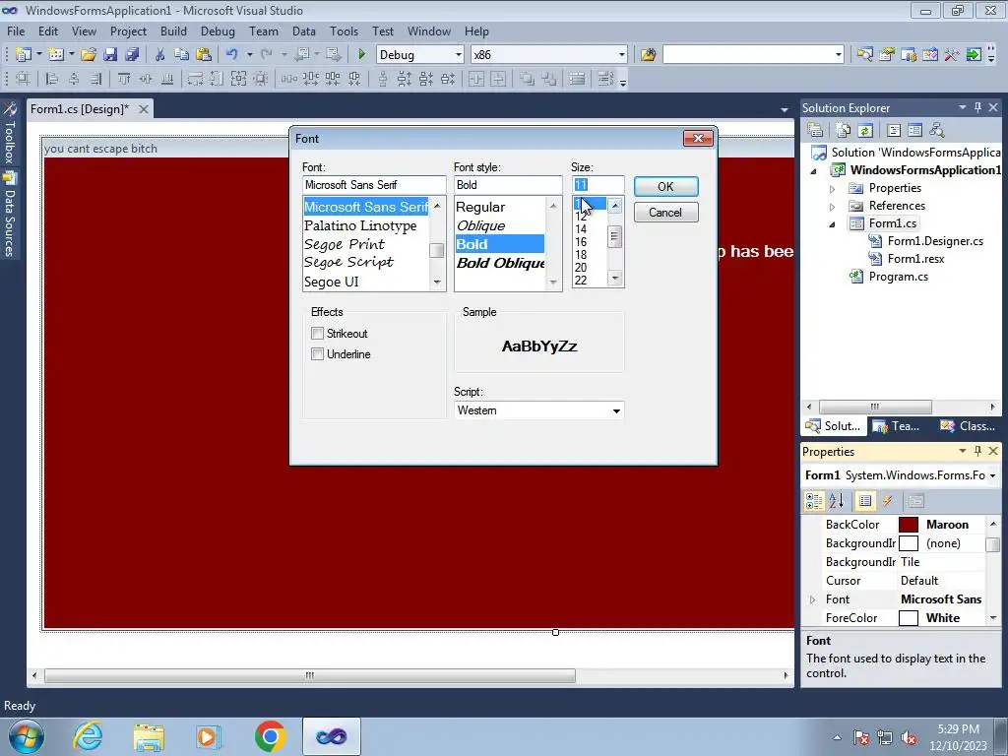Click OK in the Font dialog
1008x756 pixels.
pyautogui.click(x=666, y=186)
